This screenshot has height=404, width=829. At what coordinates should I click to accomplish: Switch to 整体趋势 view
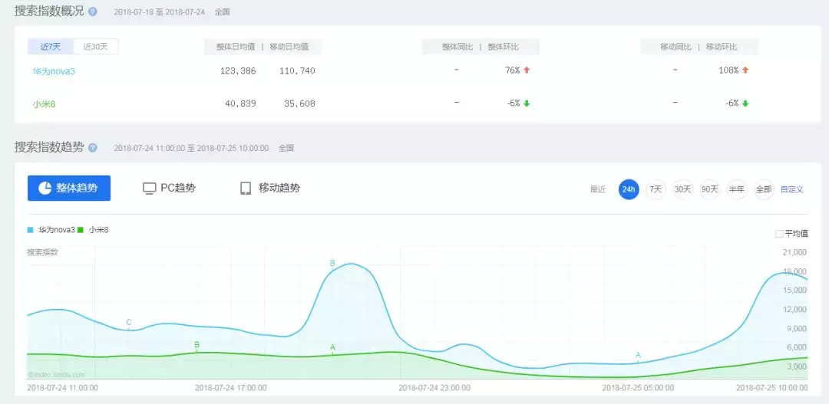tap(69, 188)
